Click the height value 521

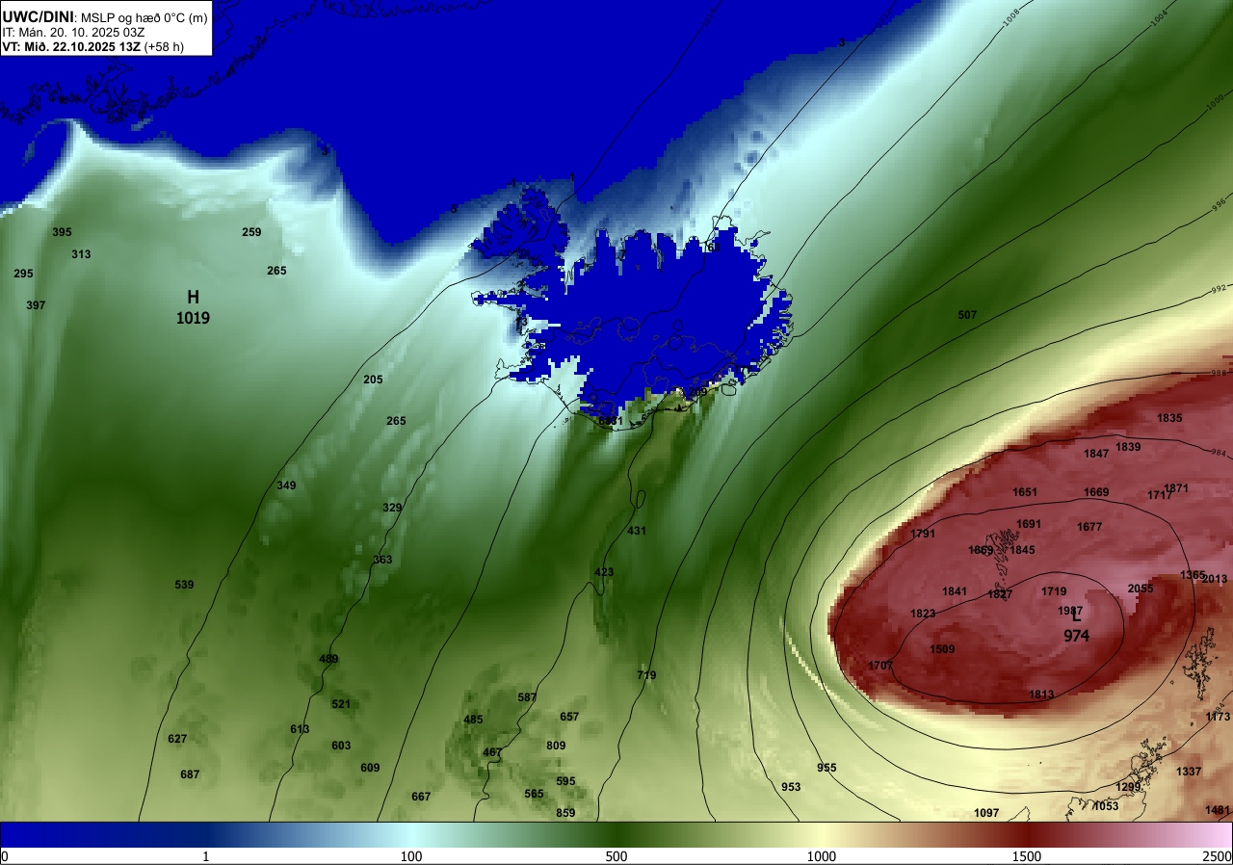341,704
